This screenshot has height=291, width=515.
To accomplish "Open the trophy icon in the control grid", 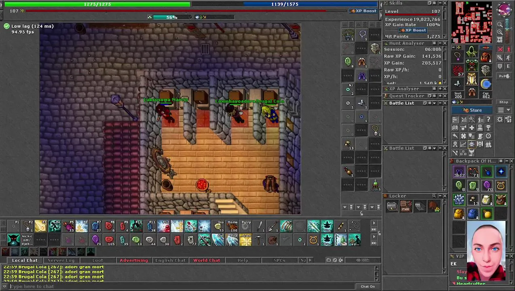I will coord(488,128).
